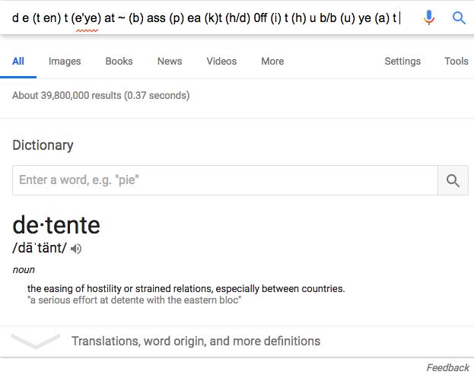Viewport: 474px width, 375px height.
Task: Click the Feedback link
Action: 447,367
